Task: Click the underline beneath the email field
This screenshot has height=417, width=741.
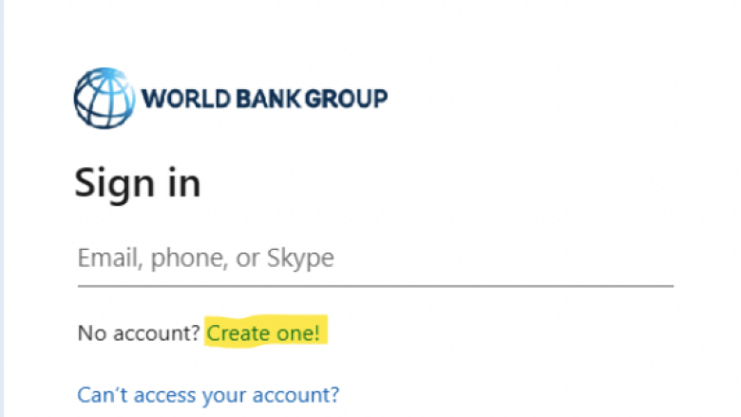Action: tap(375, 286)
